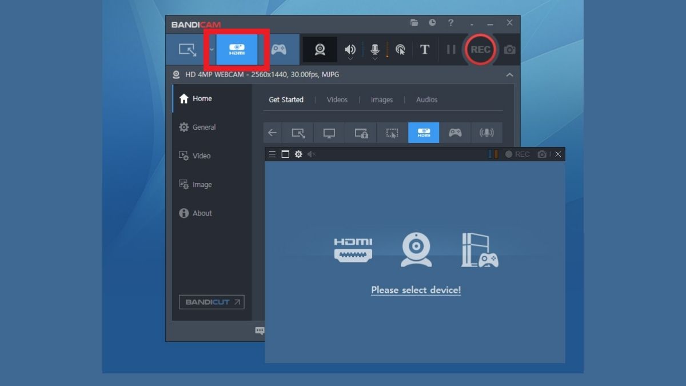The image size is (686, 386).
Task: Select HDMI device mode in mode row
Action: click(x=424, y=133)
